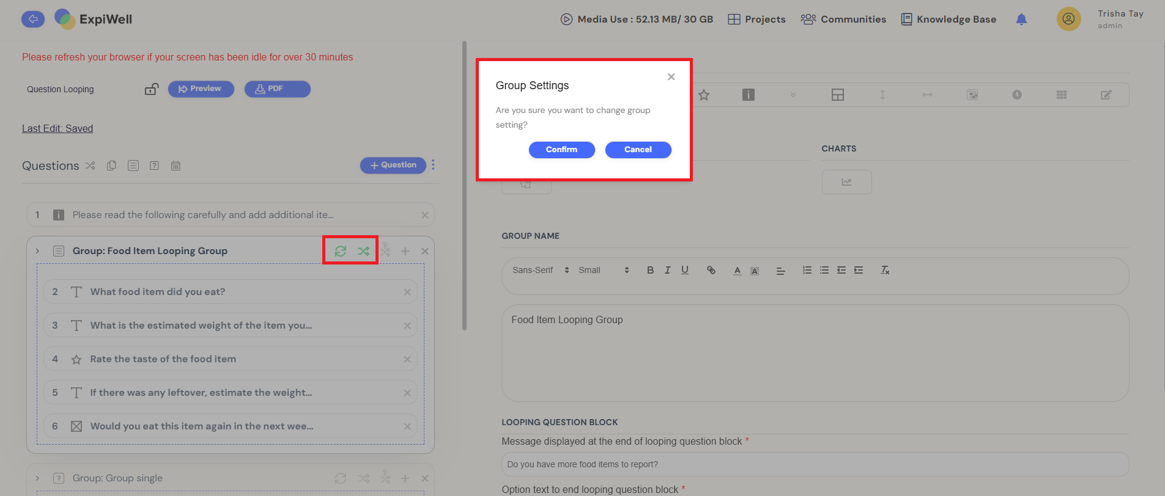Image resolution: width=1165 pixels, height=496 pixels.
Task: Click the copy icon beside Questions
Action: (x=111, y=166)
